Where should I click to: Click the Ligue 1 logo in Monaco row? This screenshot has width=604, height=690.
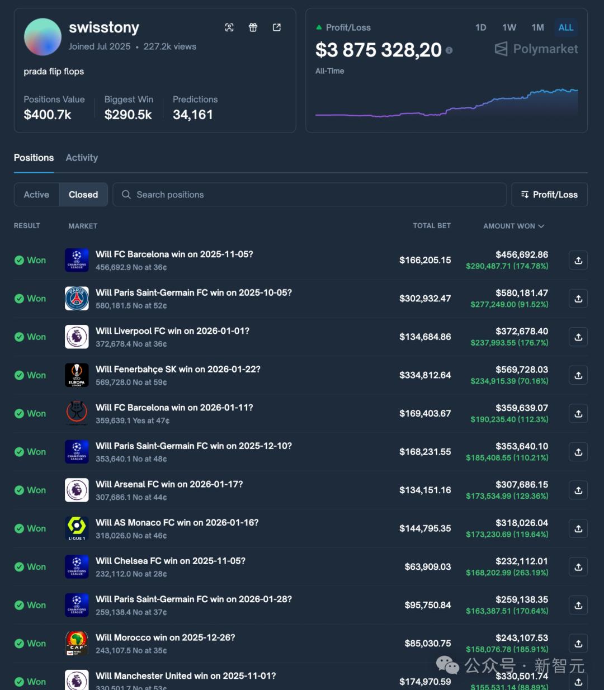77,528
